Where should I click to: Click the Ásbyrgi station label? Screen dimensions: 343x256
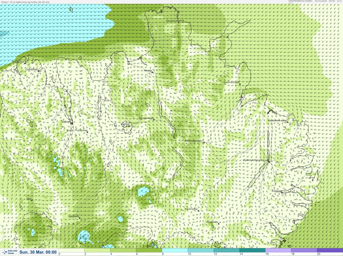pyautogui.click(x=148, y=71)
